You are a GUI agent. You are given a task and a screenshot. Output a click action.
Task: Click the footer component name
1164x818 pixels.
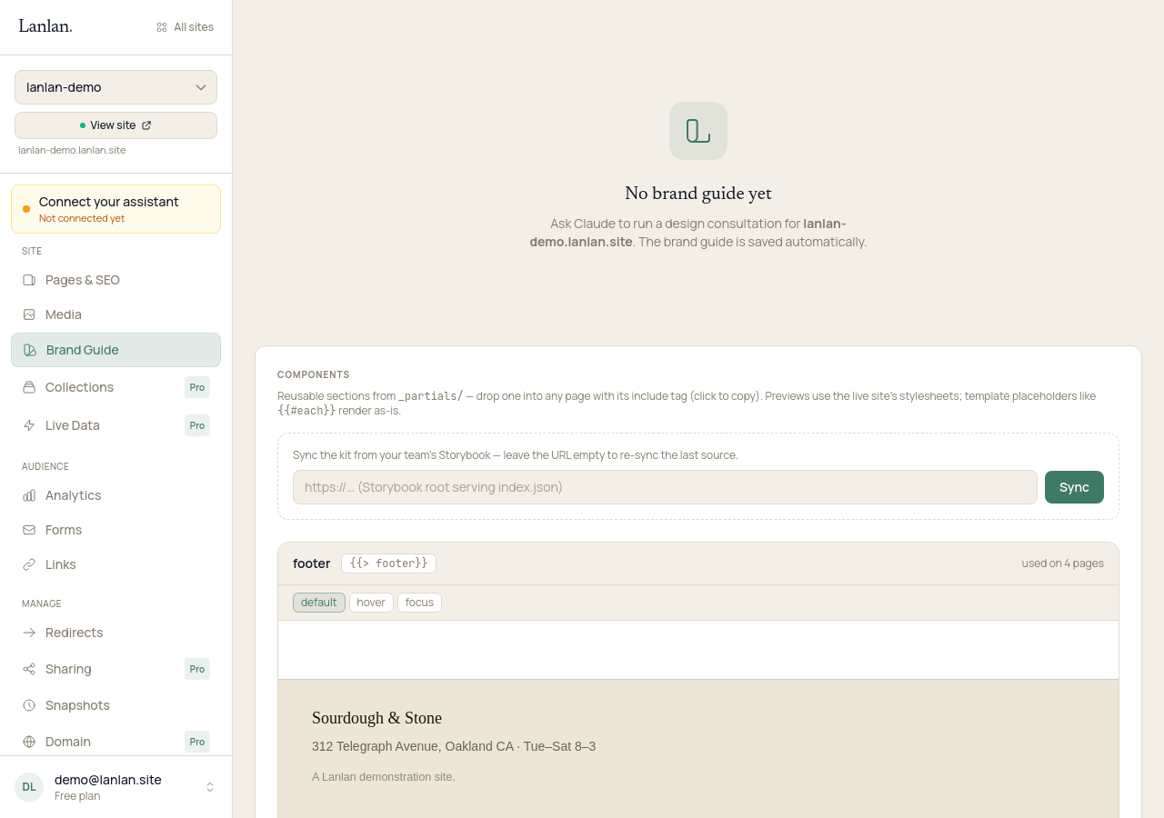click(311, 564)
